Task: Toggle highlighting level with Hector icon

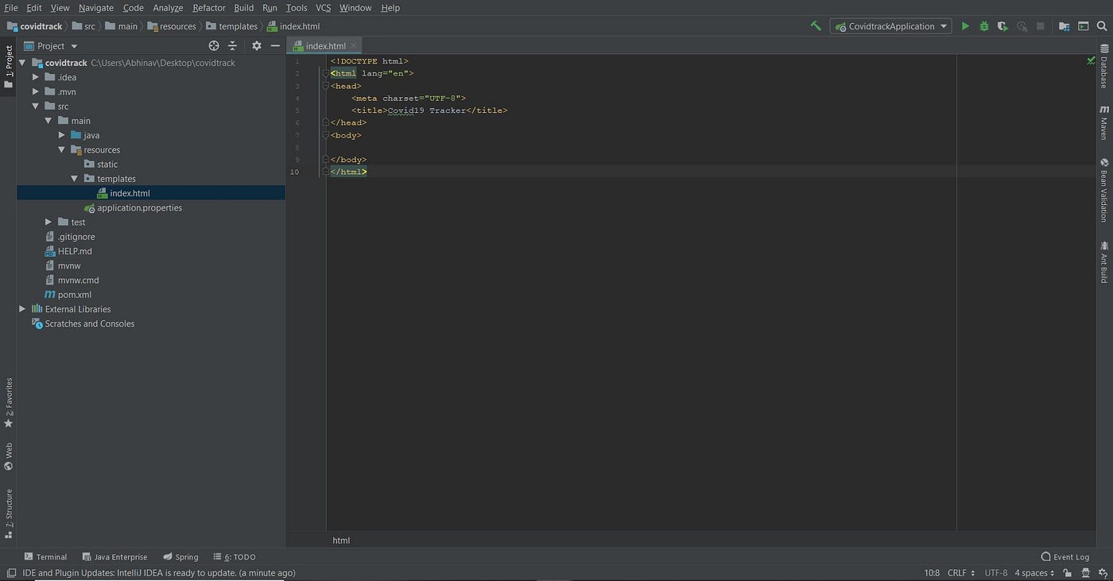Action: (x=1084, y=572)
